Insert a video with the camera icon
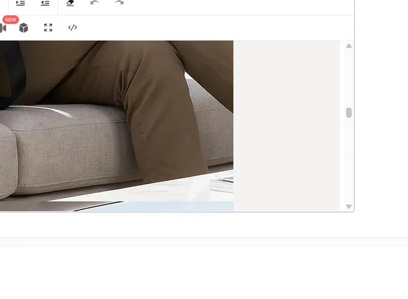The image size is (408, 299). (x=3, y=28)
